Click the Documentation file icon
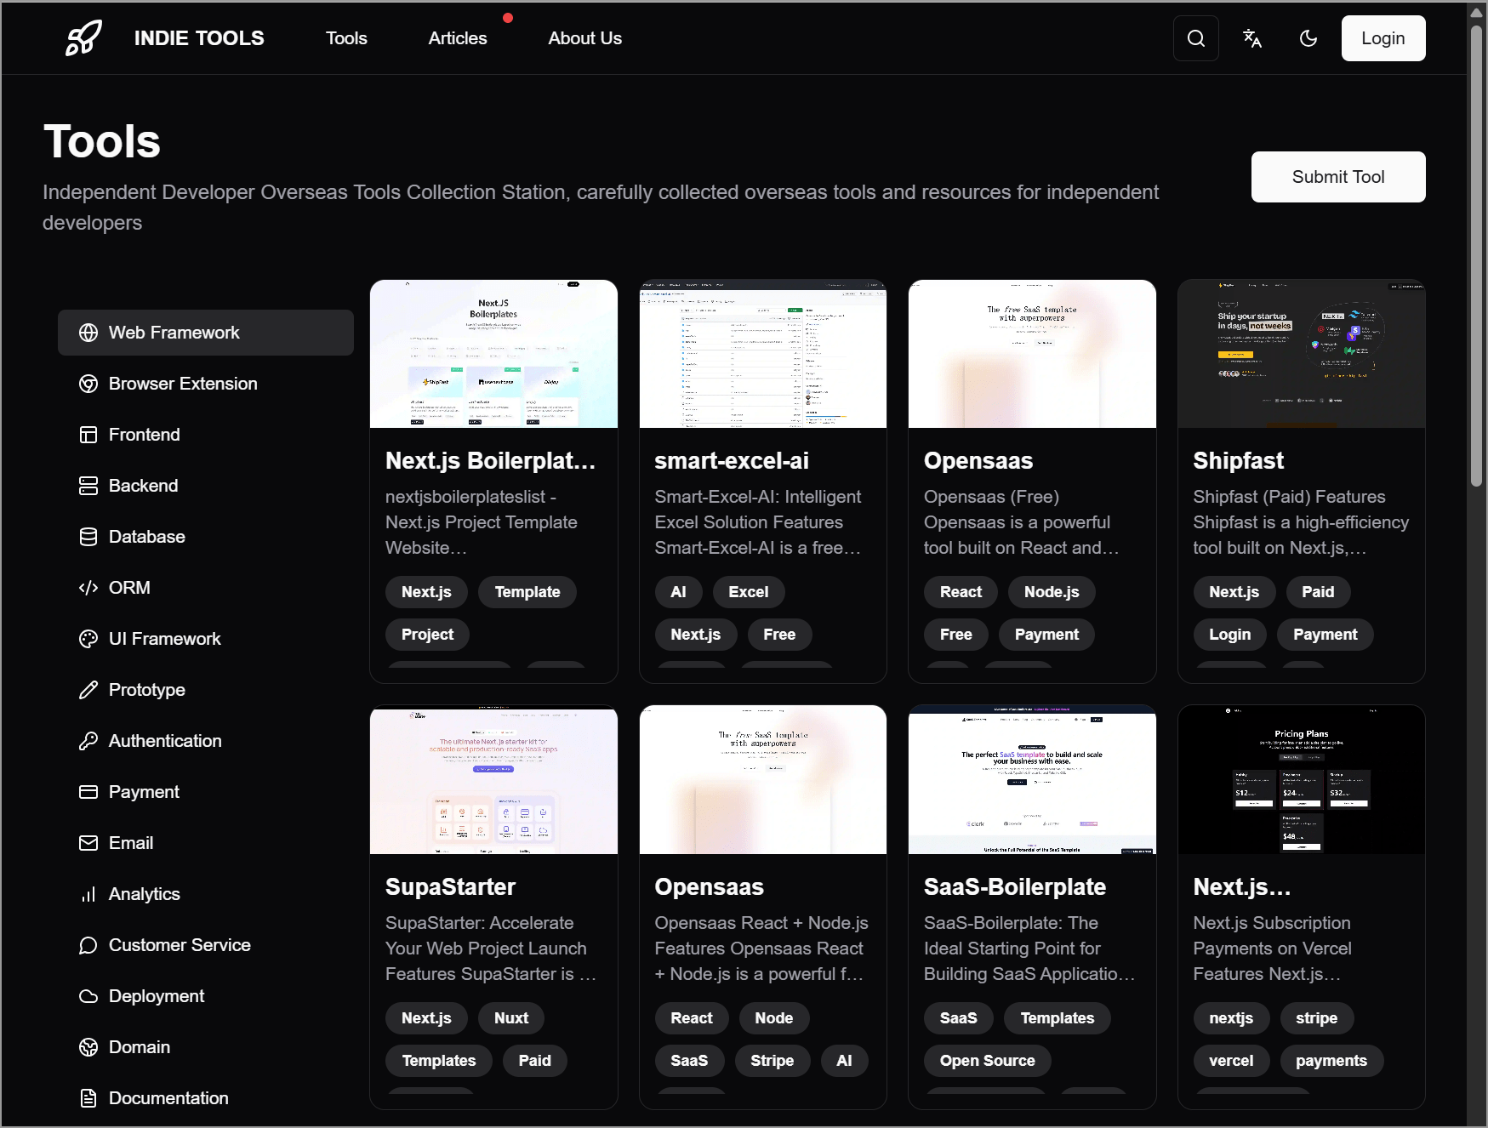The image size is (1488, 1128). (x=88, y=1098)
